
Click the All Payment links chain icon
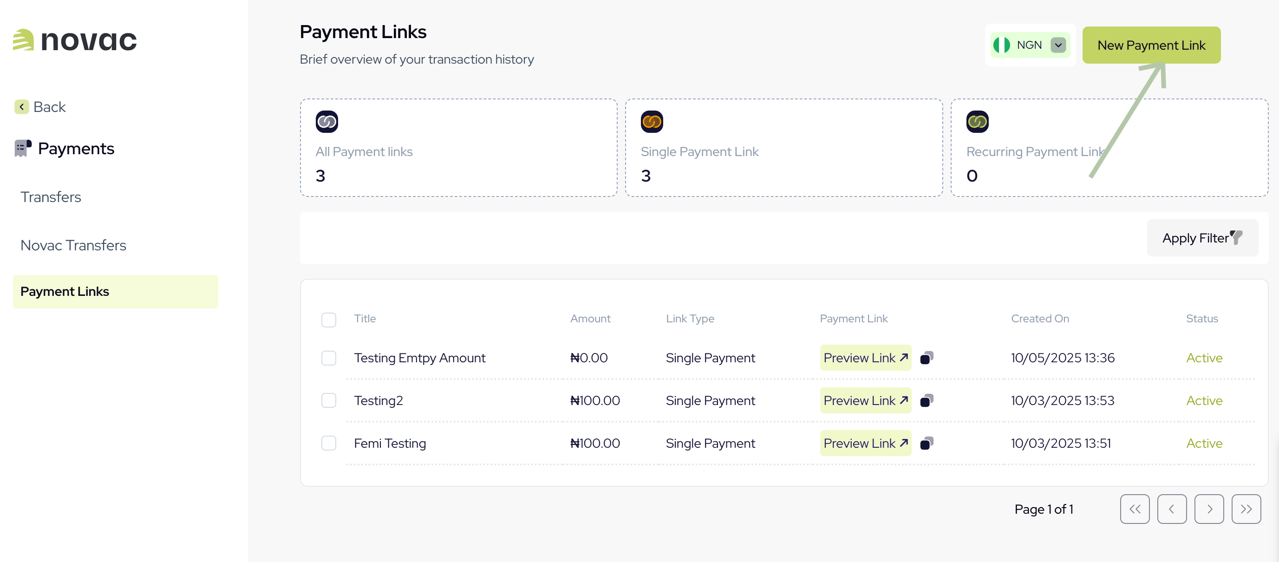pos(326,121)
